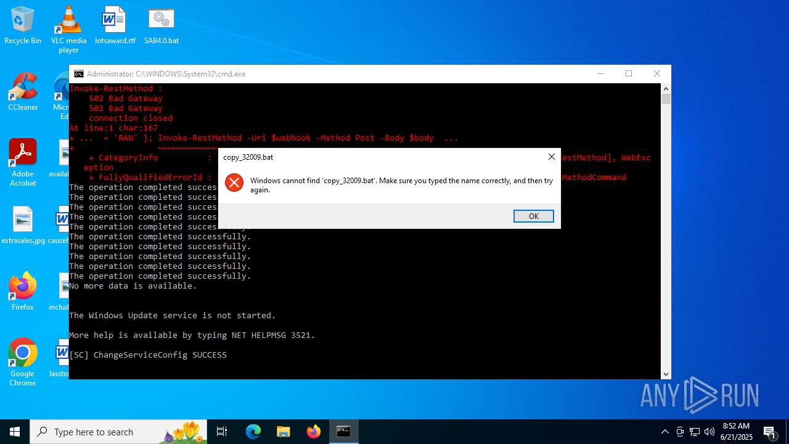
Task: Click cmd scrollbar up arrow
Action: [666, 88]
